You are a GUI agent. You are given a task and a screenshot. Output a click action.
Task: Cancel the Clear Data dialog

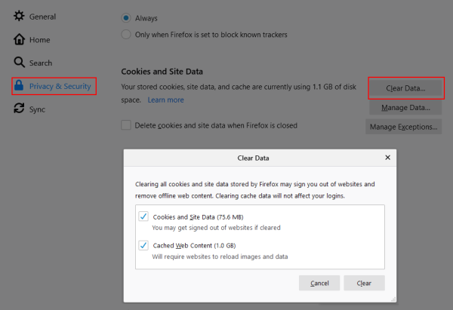319,283
